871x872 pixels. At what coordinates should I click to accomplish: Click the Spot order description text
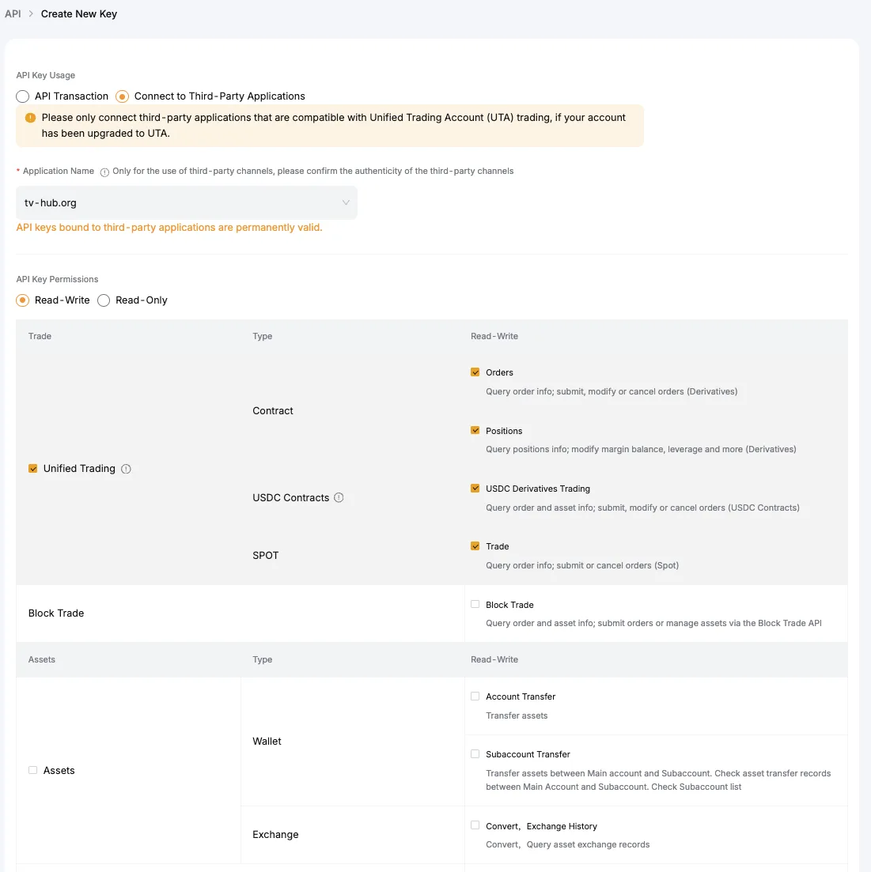pyautogui.click(x=582, y=565)
